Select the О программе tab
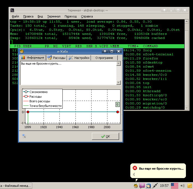Viewport: 193px width, 189px height. point(104,58)
